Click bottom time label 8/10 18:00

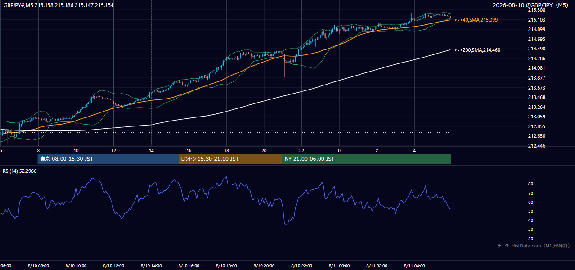226,266
